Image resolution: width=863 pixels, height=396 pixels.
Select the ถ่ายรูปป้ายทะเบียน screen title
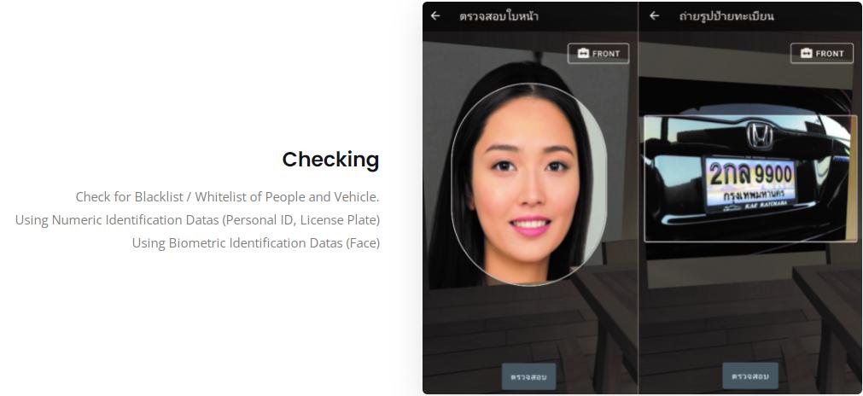(x=726, y=16)
